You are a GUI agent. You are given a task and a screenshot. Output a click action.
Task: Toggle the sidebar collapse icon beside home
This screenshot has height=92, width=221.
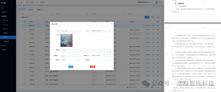click(x=18, y=2)
